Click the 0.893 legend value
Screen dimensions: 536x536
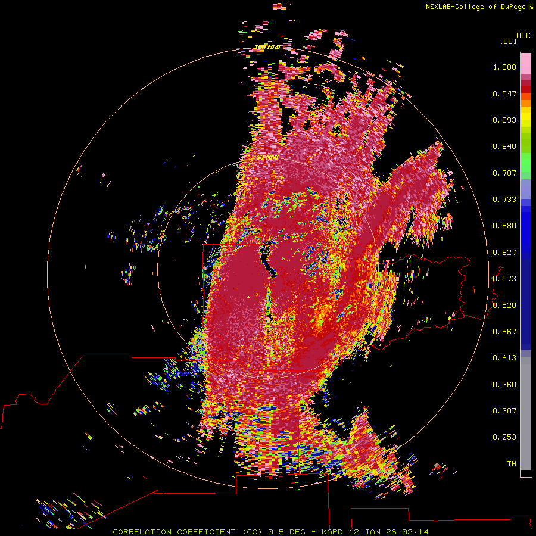[504, 120]
